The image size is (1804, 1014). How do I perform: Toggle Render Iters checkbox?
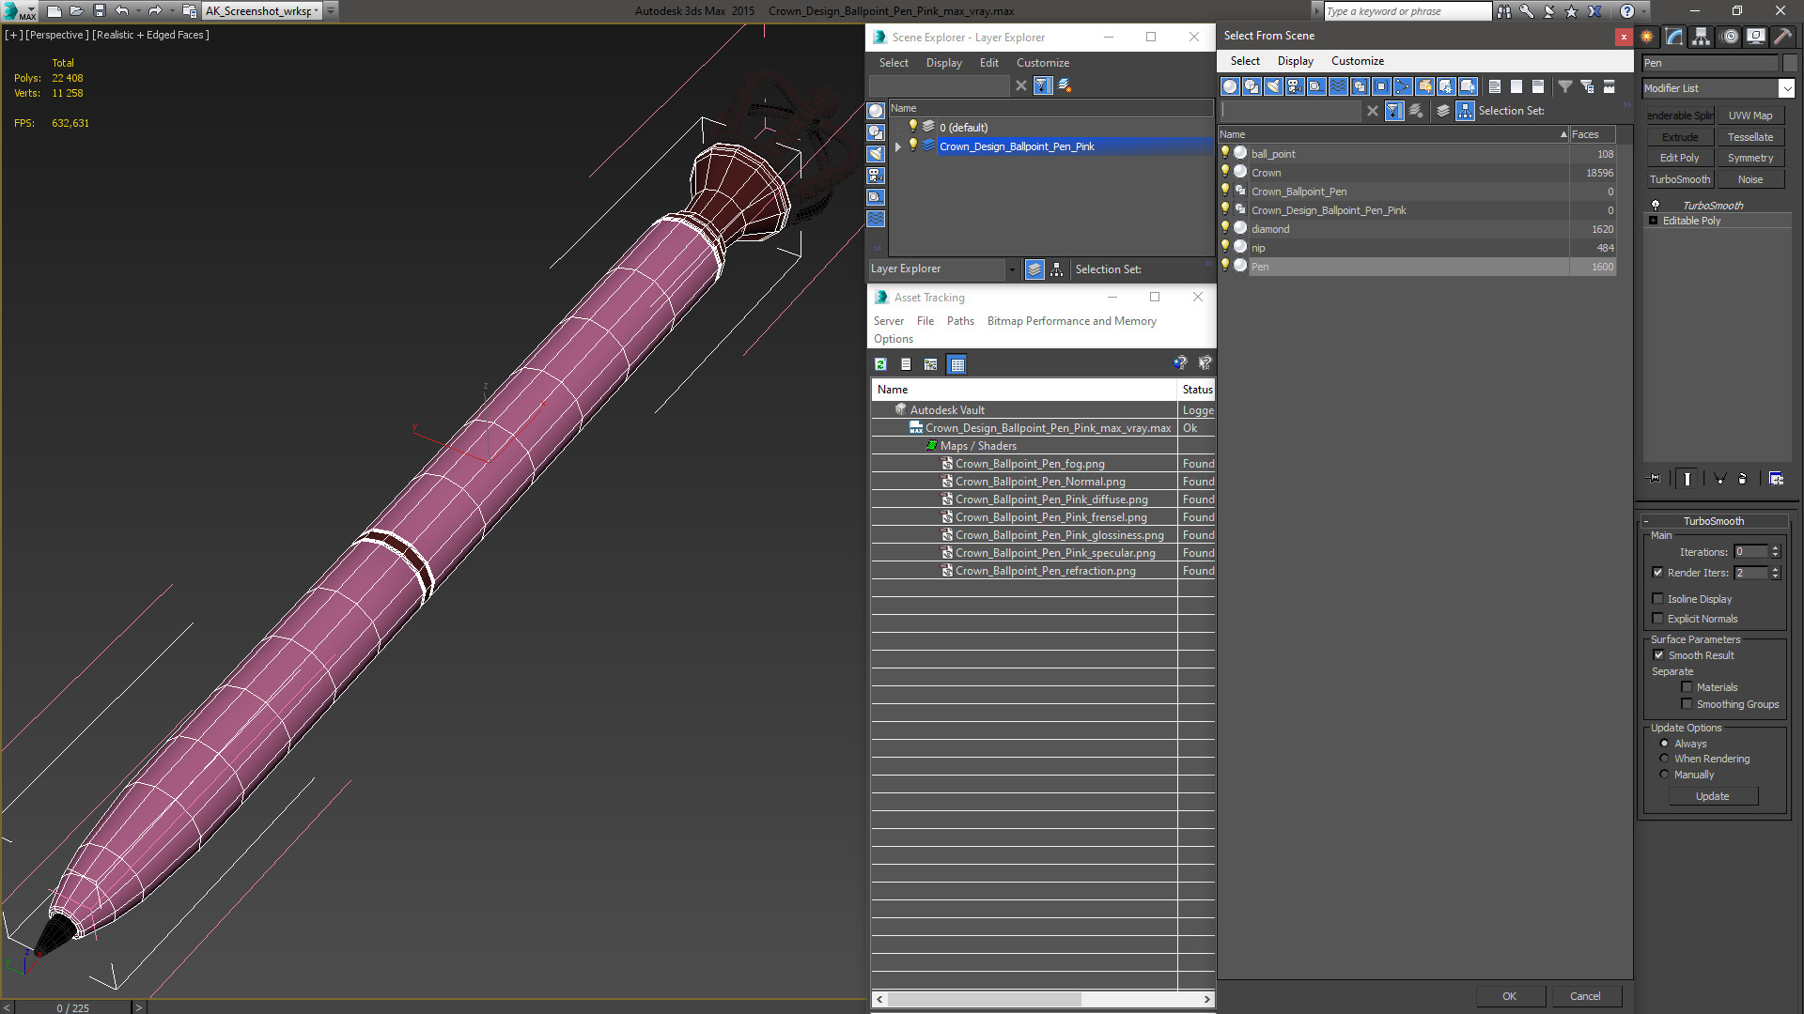tap(1657, 573)
